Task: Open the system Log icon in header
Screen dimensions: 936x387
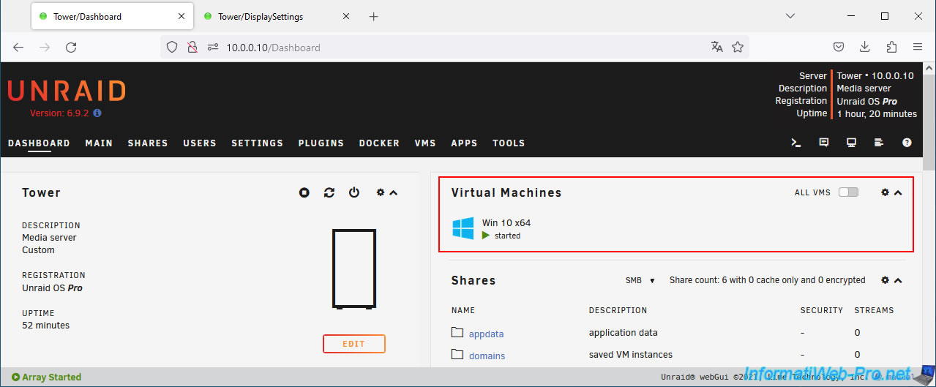Action: pos(879,143)
